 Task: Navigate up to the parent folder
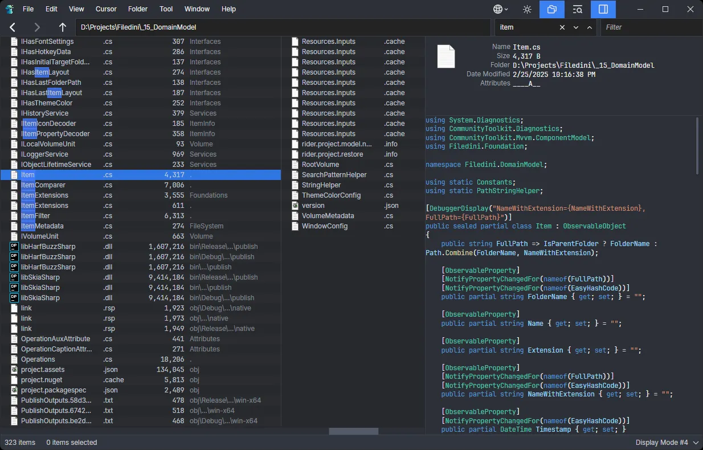point(63,27)
